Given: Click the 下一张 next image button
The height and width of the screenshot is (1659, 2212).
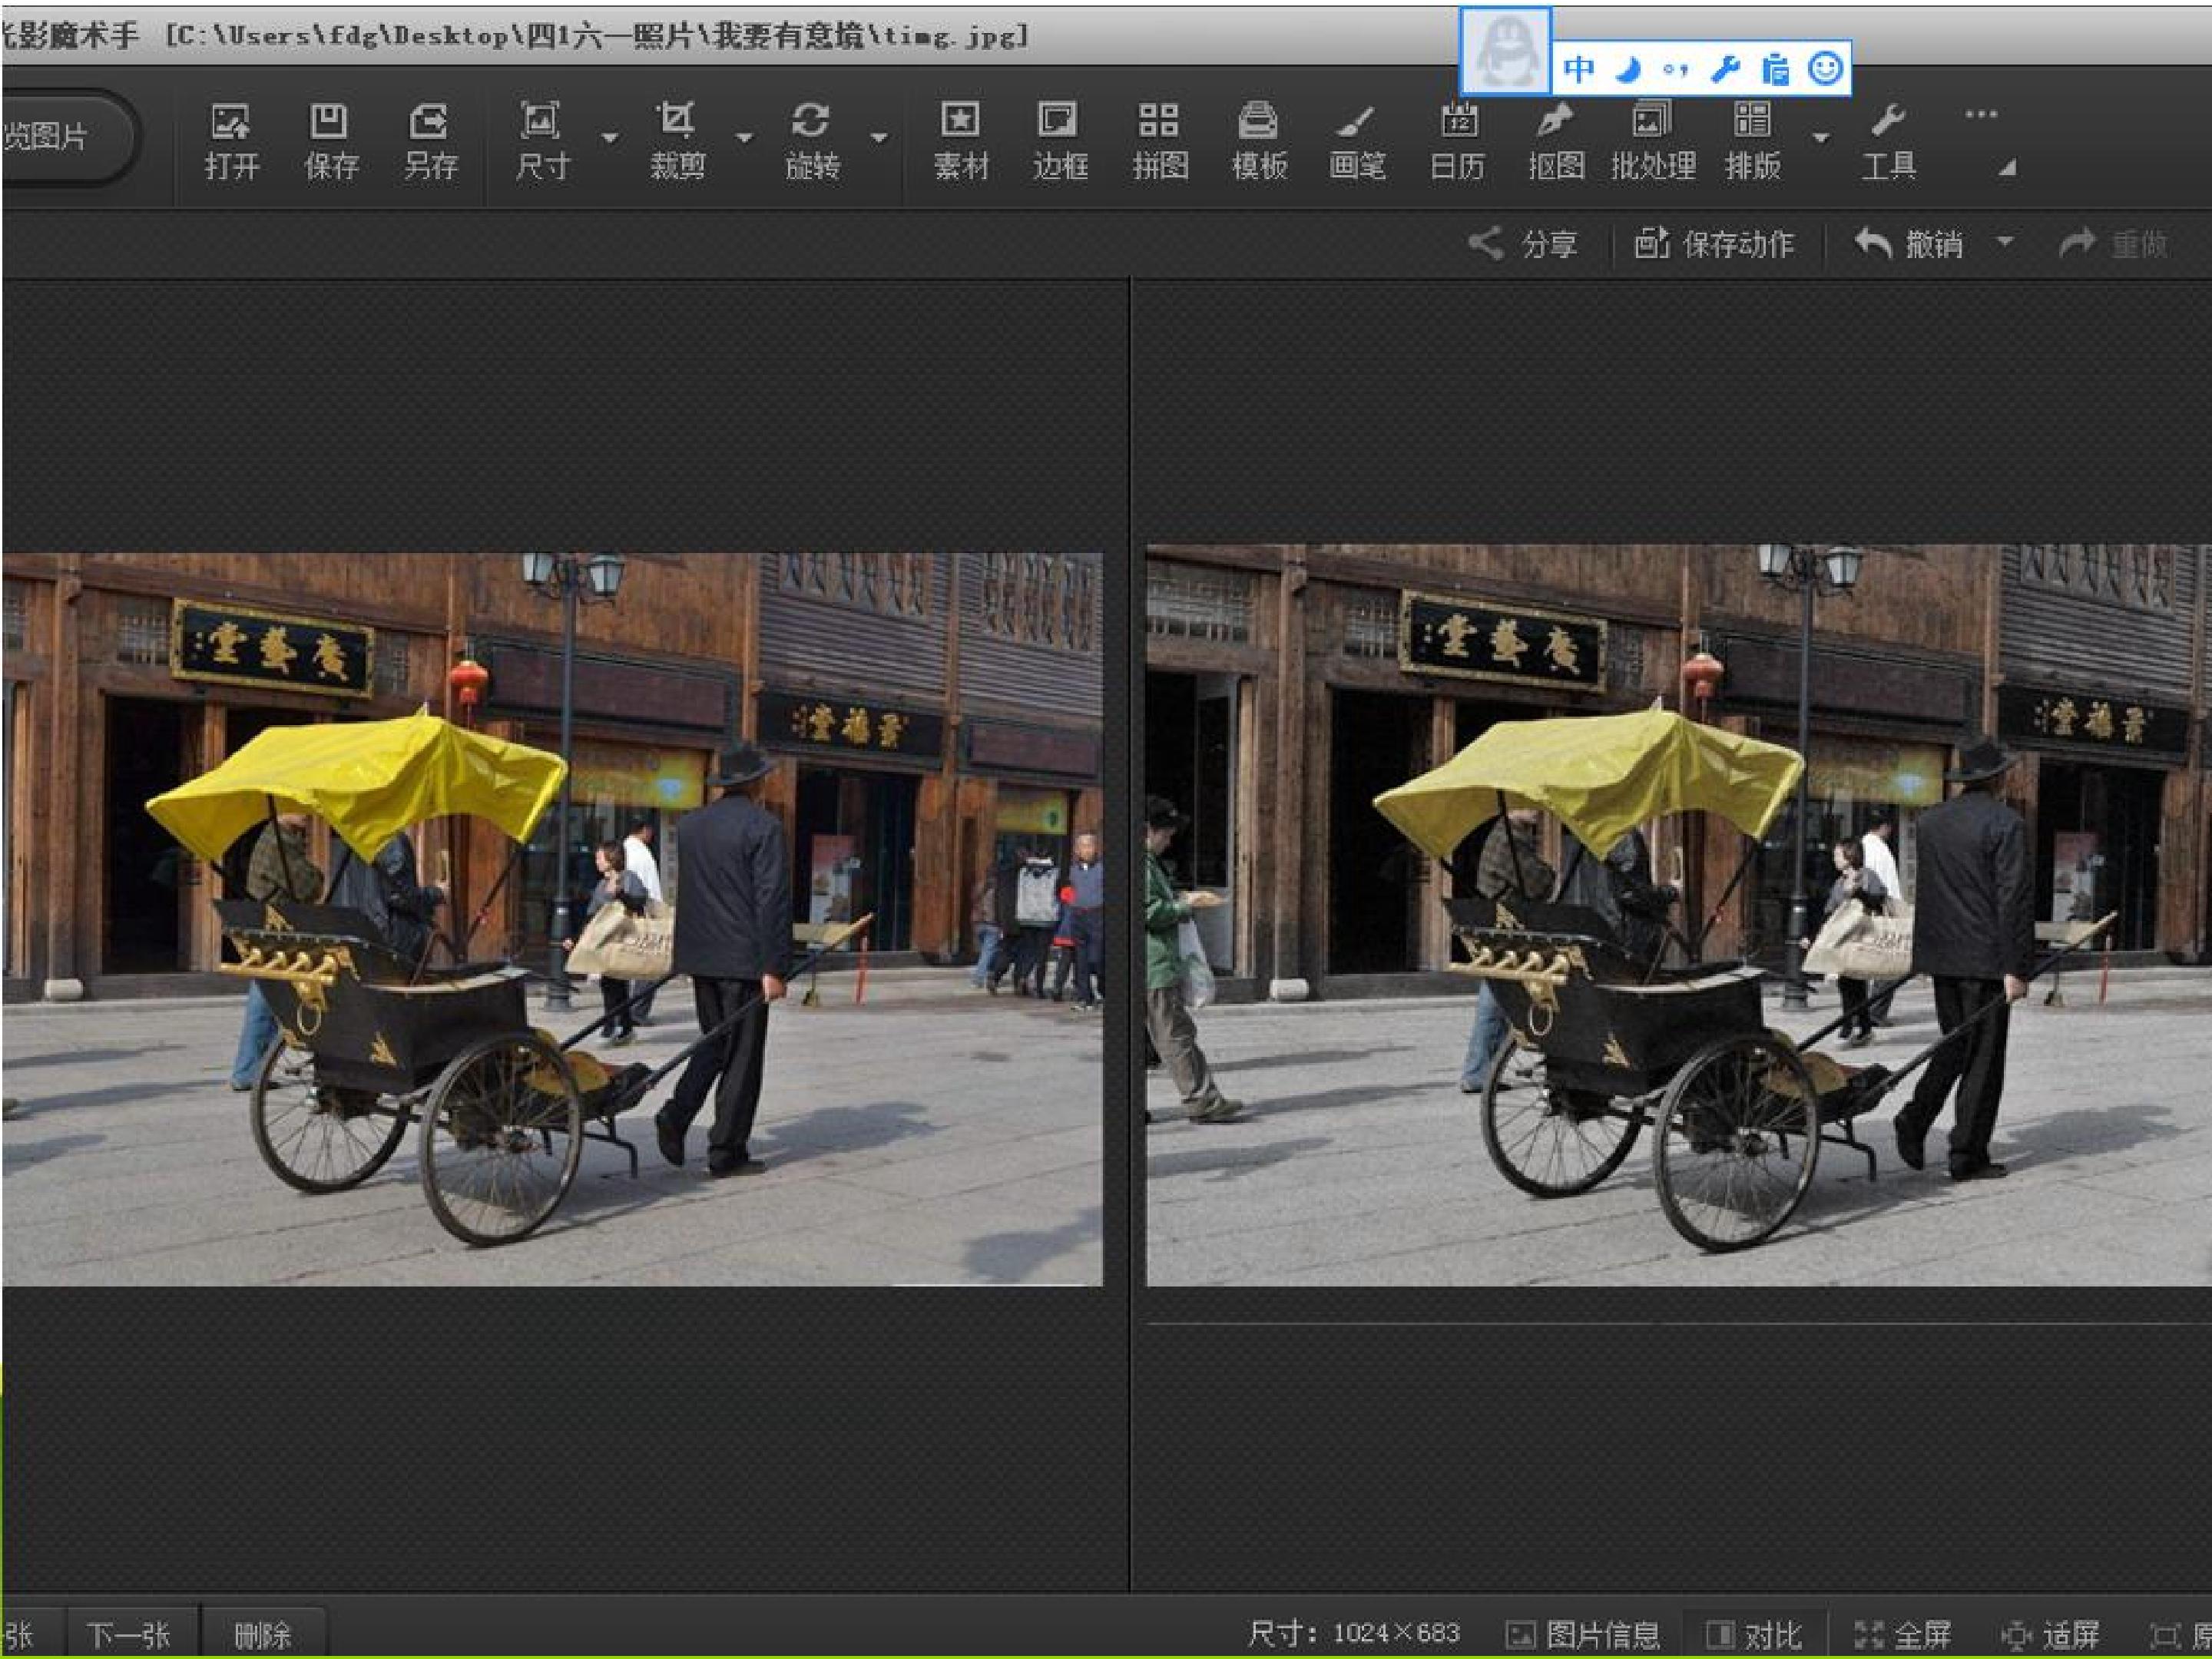Looking at the screenshot, I should coord(129,1635).
